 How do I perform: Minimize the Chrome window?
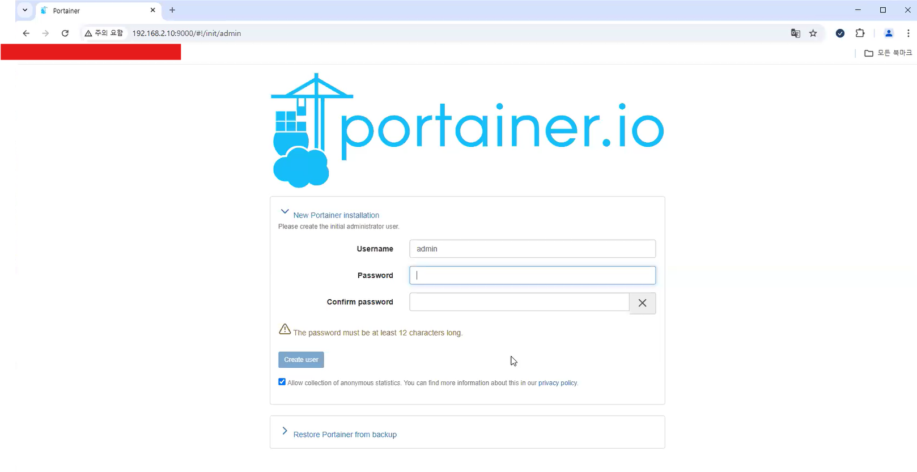coord(857,10)
